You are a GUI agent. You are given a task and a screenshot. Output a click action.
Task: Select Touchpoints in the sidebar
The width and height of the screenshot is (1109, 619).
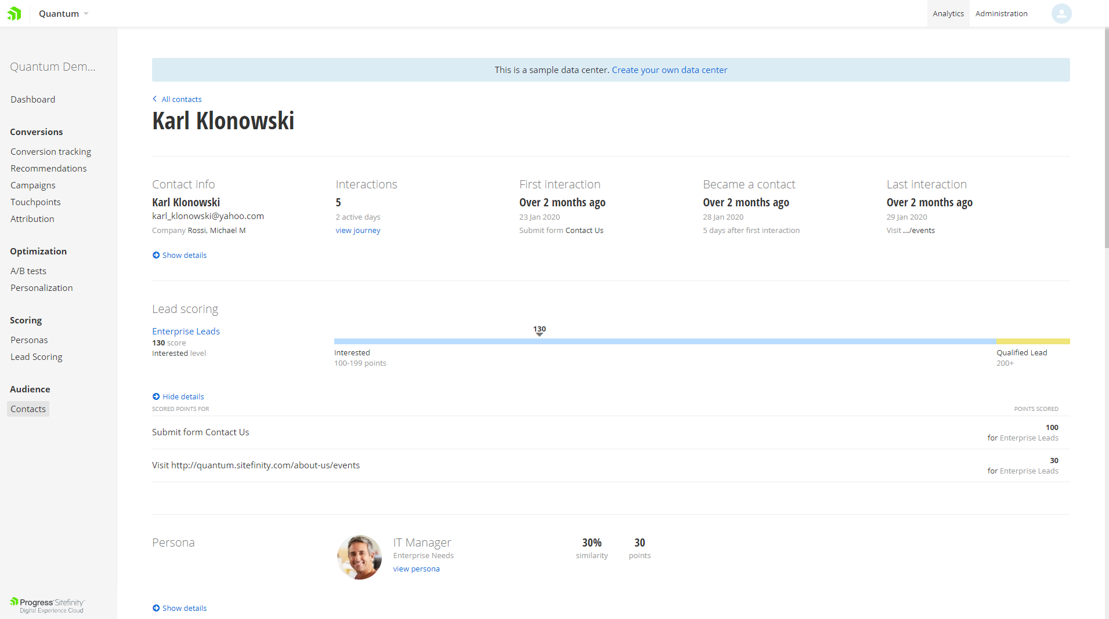pyautogui.click(x=35, y=202)
